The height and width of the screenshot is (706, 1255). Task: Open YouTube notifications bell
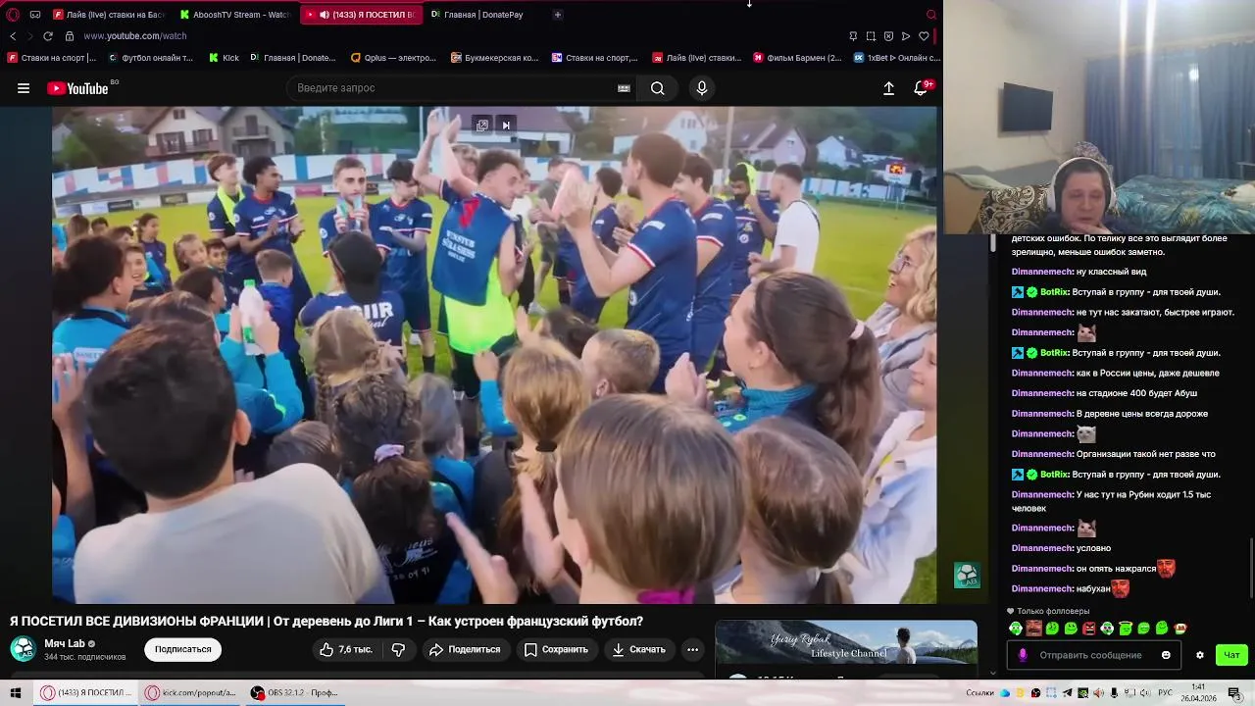(x=921, y=88)
